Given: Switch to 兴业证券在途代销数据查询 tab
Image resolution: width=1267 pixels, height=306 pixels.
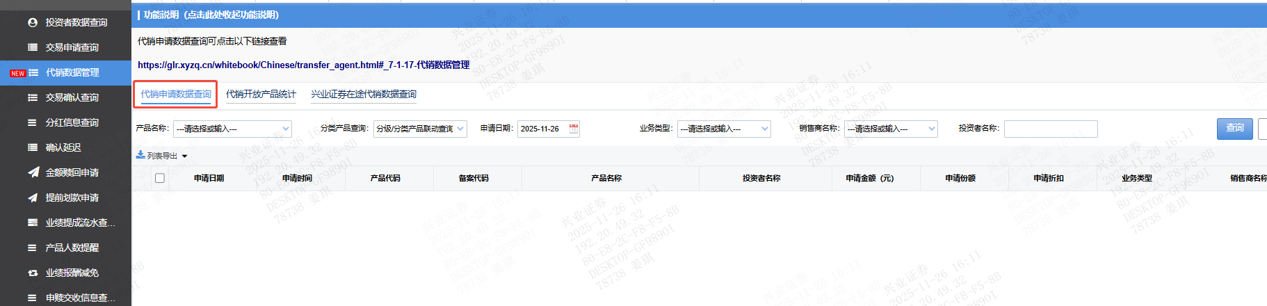Looking at the screenshot, I should tap(364, 94).
